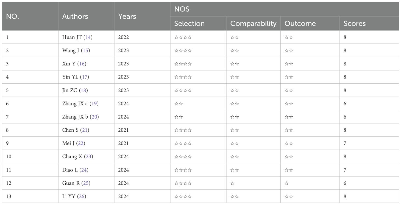
Task: Click reference 25 for Guan R
Action: 86,183
